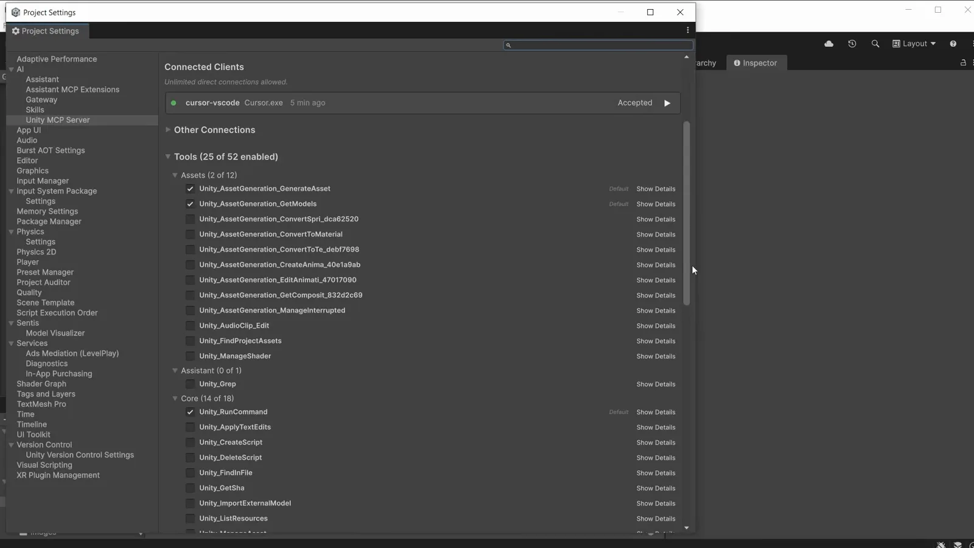Screen dimensions: 974x548
Task: Collapse Core (14 of 18) group
Action: 175,399
